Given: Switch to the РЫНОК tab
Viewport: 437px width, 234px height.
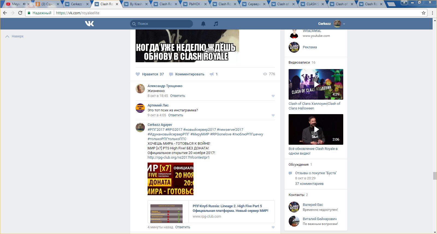Looking at the screenshot, I should pyautogui.click(x=195, y=4).
